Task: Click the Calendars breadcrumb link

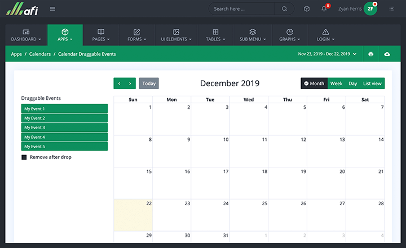Action: tap(40, 54)
